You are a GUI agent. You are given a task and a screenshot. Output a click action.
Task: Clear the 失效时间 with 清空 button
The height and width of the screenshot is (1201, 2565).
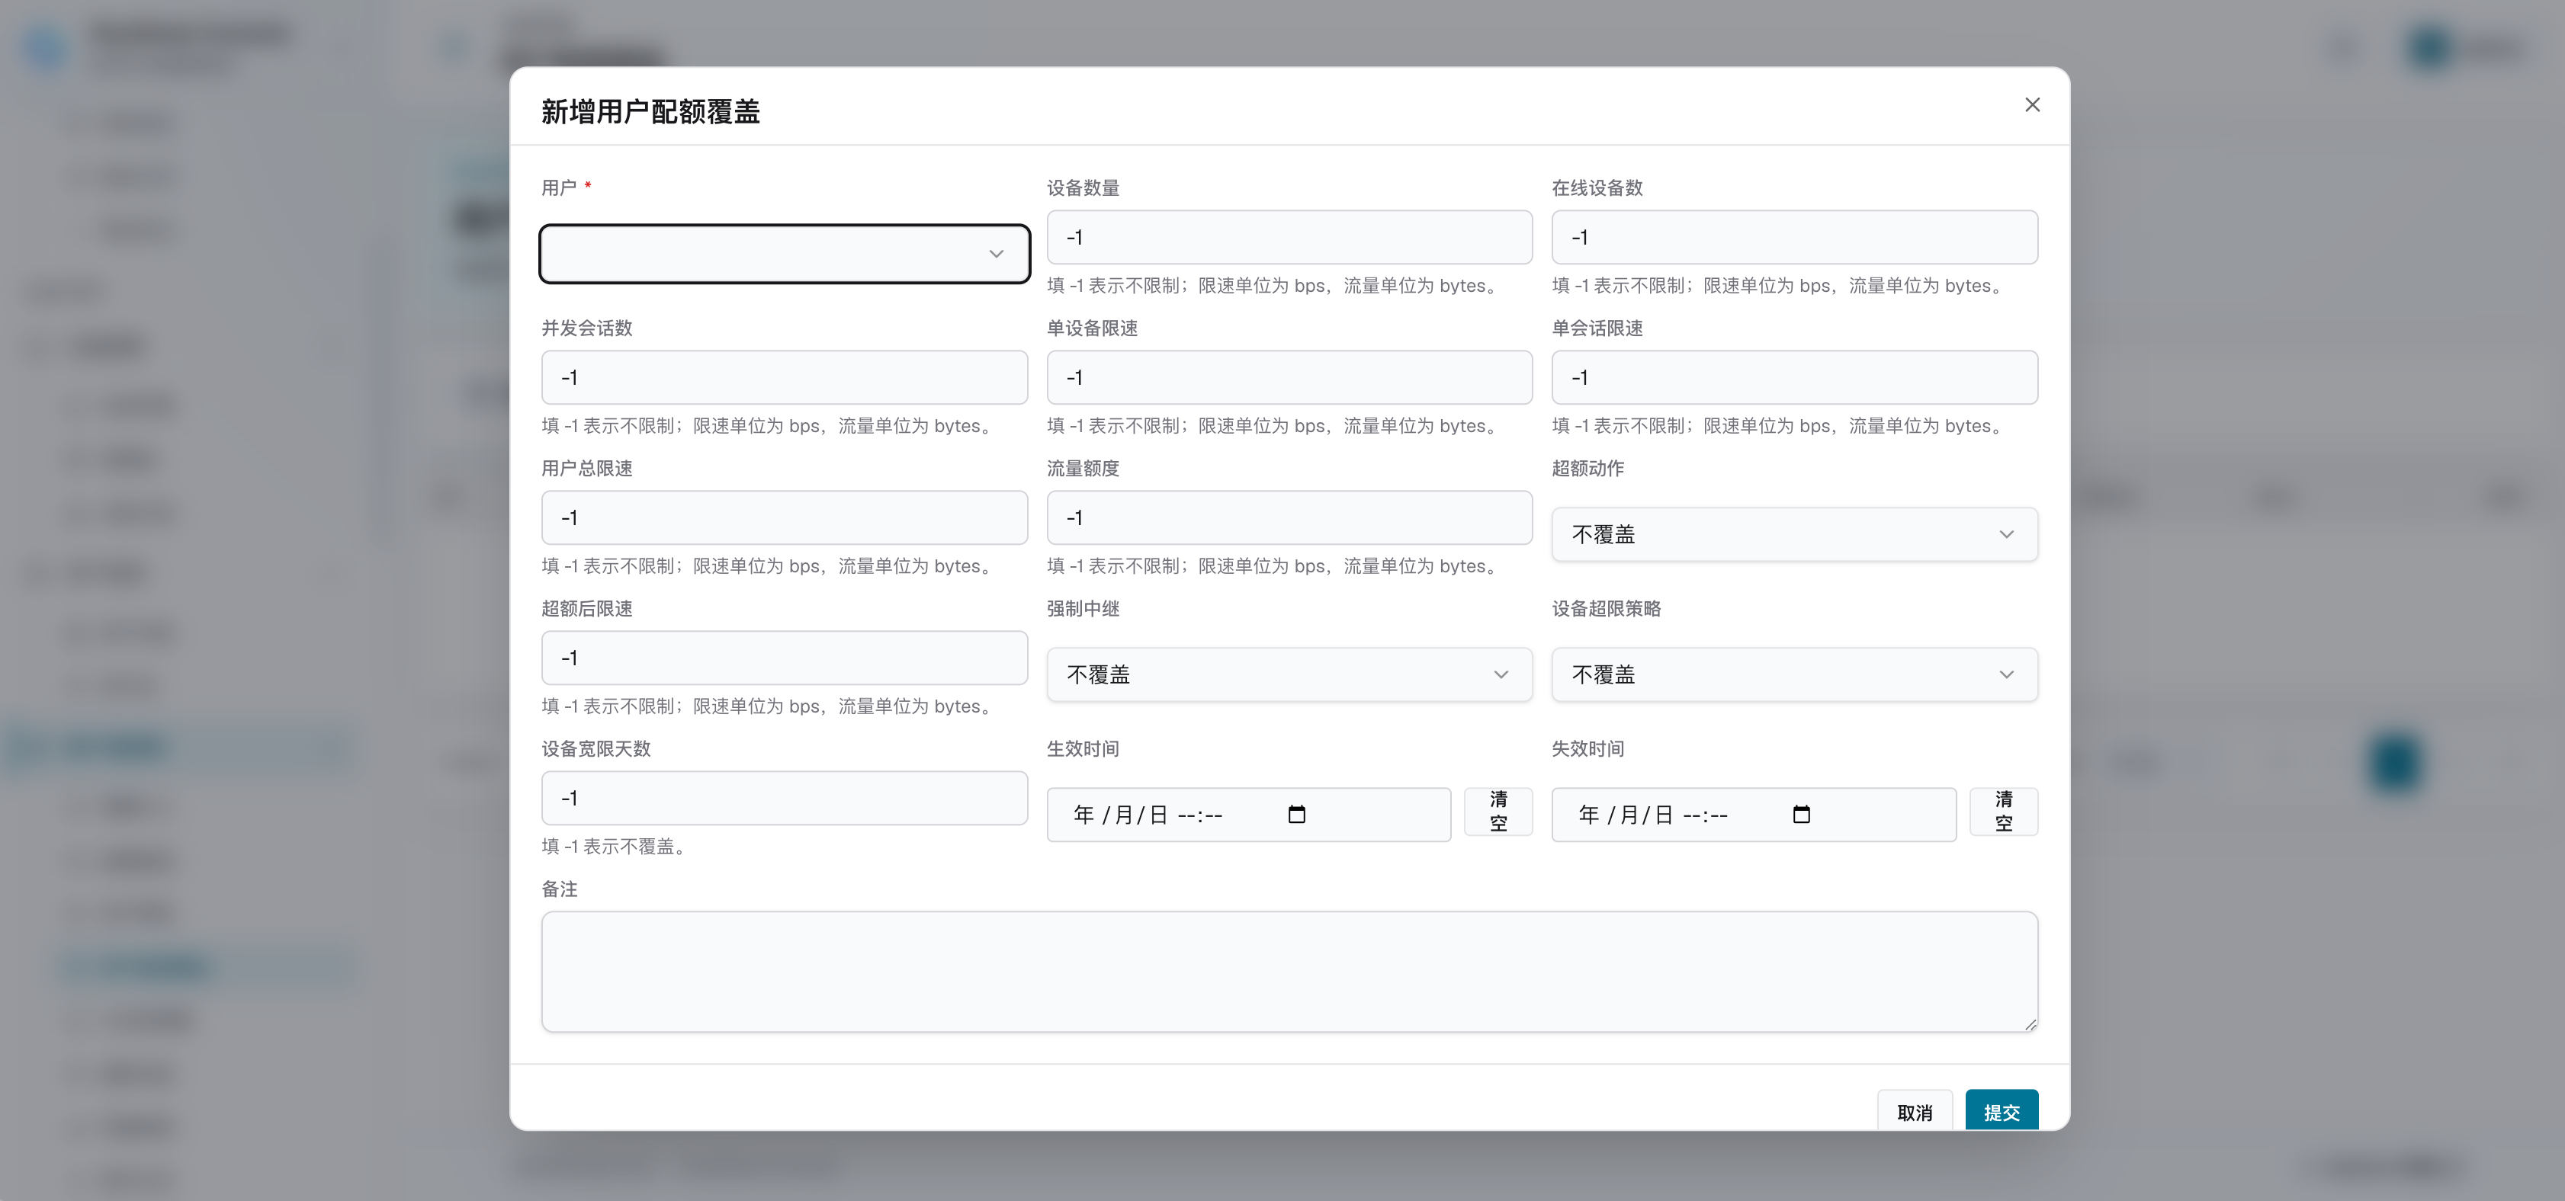(x=2003, y=812)
